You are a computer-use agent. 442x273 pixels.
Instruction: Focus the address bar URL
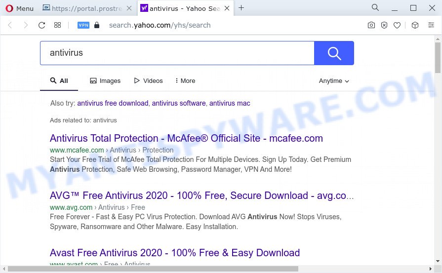160,25
